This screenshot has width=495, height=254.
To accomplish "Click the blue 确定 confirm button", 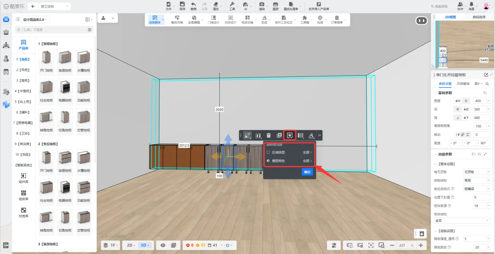I will coord(307,172).
